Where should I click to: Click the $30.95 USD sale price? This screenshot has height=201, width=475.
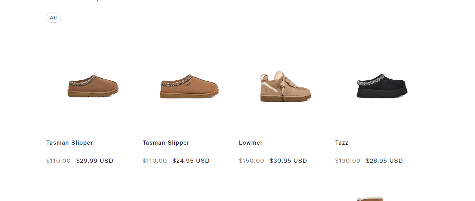pyautogui.click(x=288, y=161)
